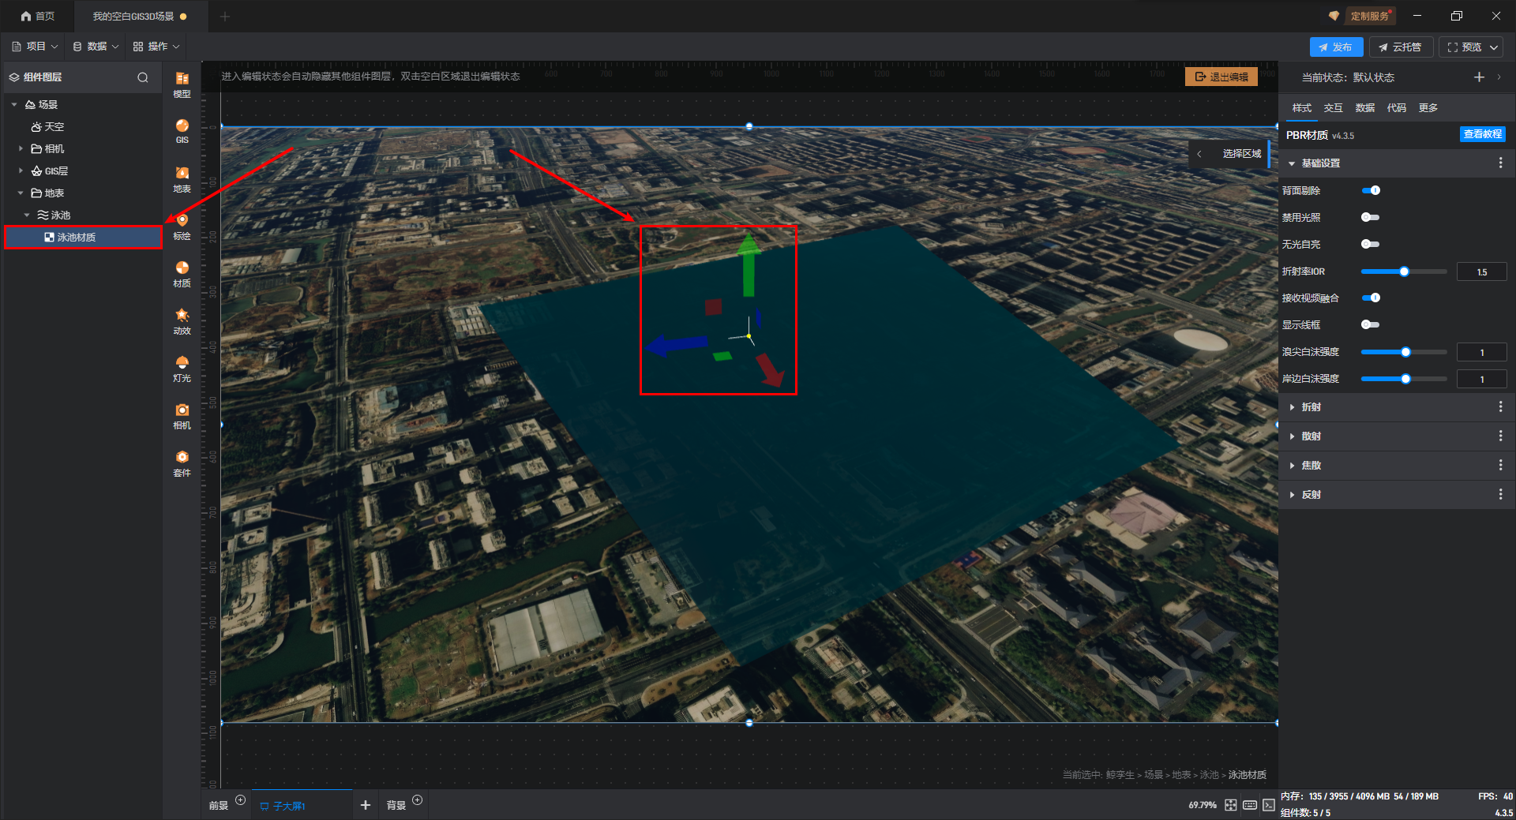Open the 标绘 (Plotting) tool icon
This screenshot has height=820, width=1516.
pos(182,226)
